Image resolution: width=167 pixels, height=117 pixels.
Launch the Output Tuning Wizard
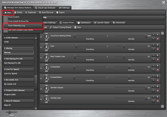coord(60,27)
